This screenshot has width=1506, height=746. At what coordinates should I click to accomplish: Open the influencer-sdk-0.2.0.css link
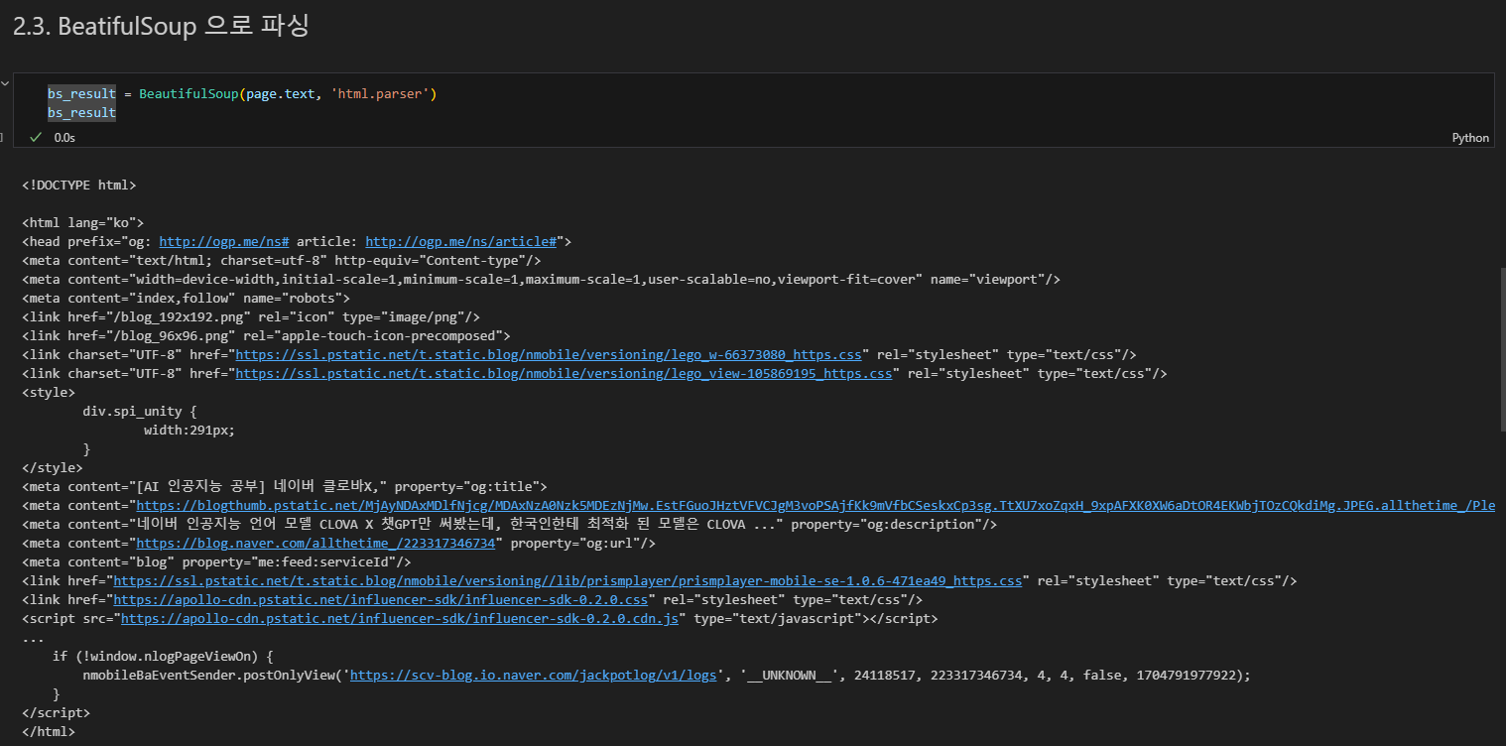381,599
